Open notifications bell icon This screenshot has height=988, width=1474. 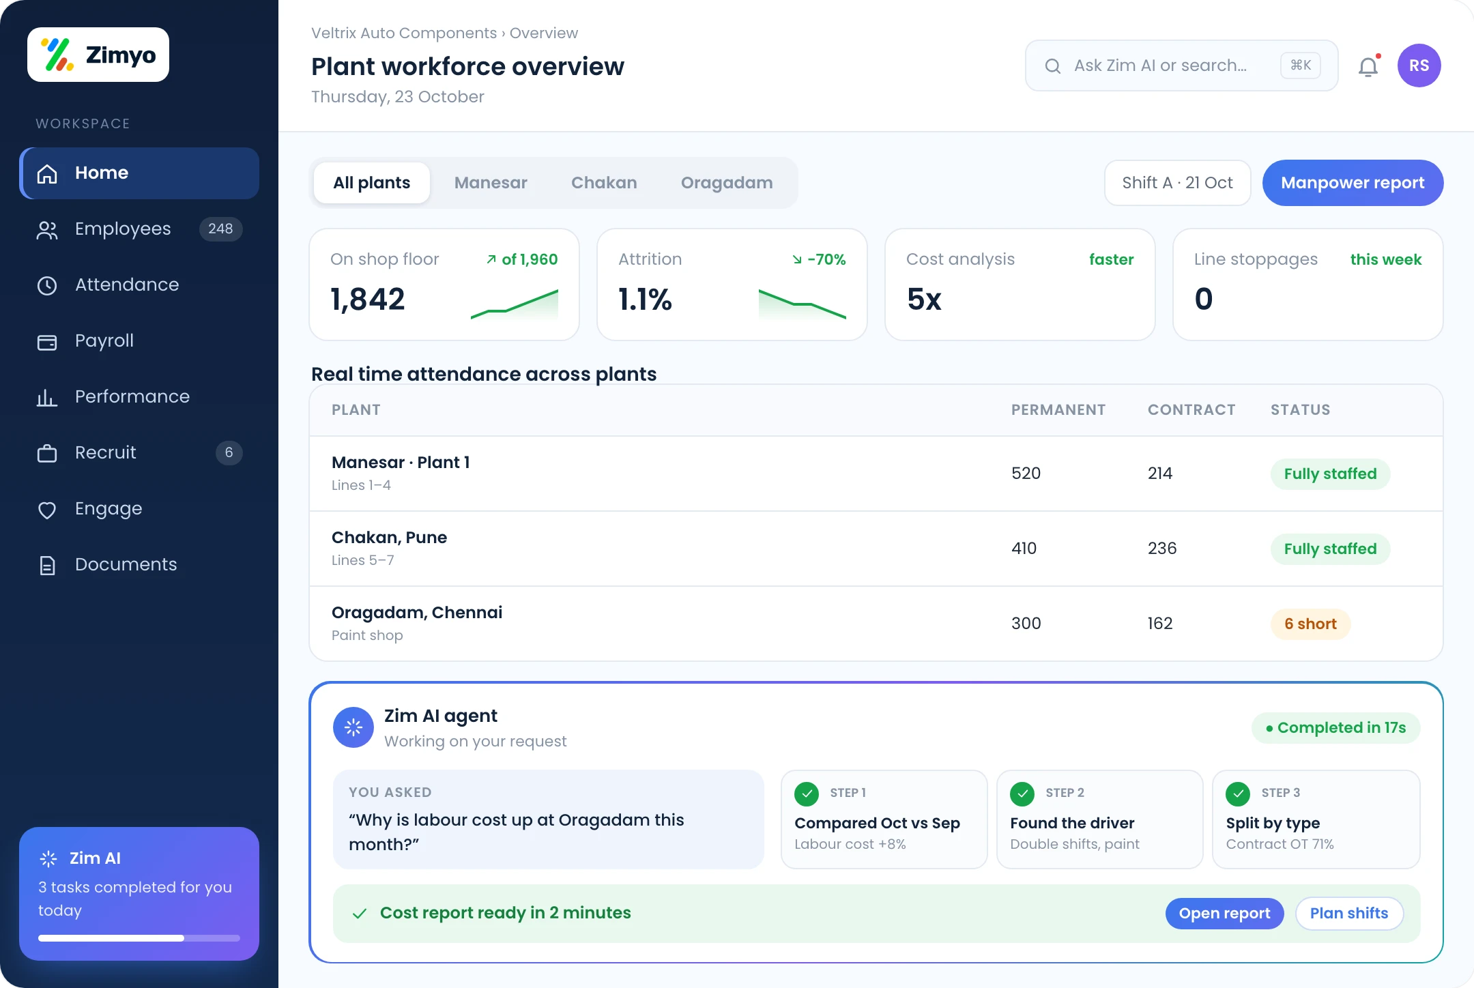click(1368, 66)
